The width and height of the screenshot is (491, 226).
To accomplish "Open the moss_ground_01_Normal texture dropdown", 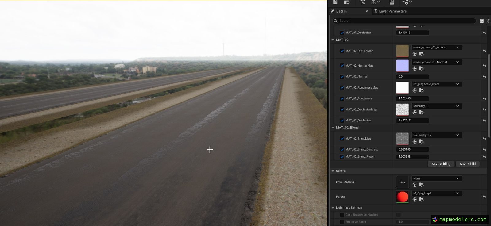I will pyautogui.click(x=436, y=62).
